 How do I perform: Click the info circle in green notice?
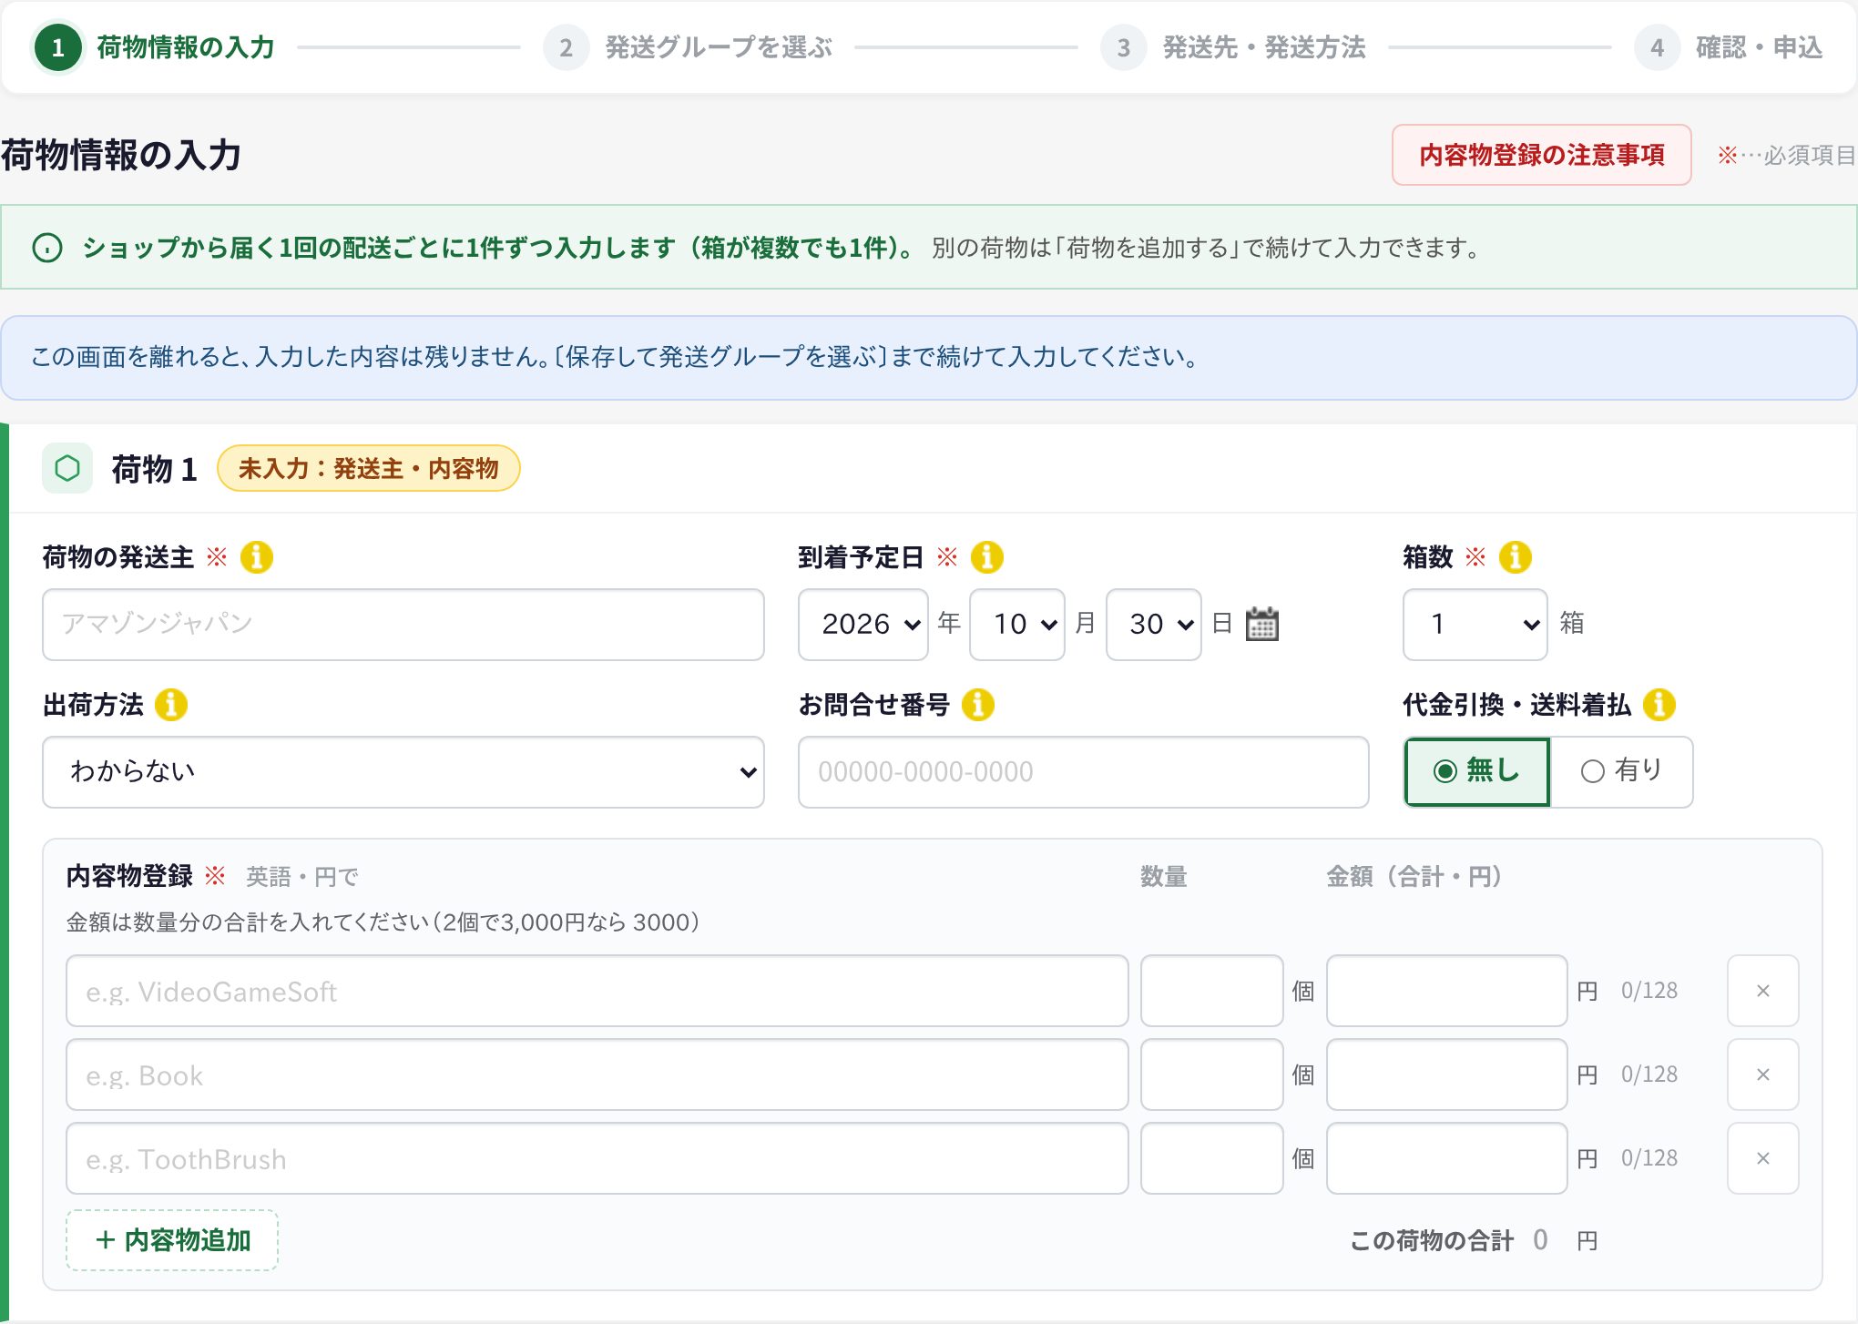coord(47,248)
